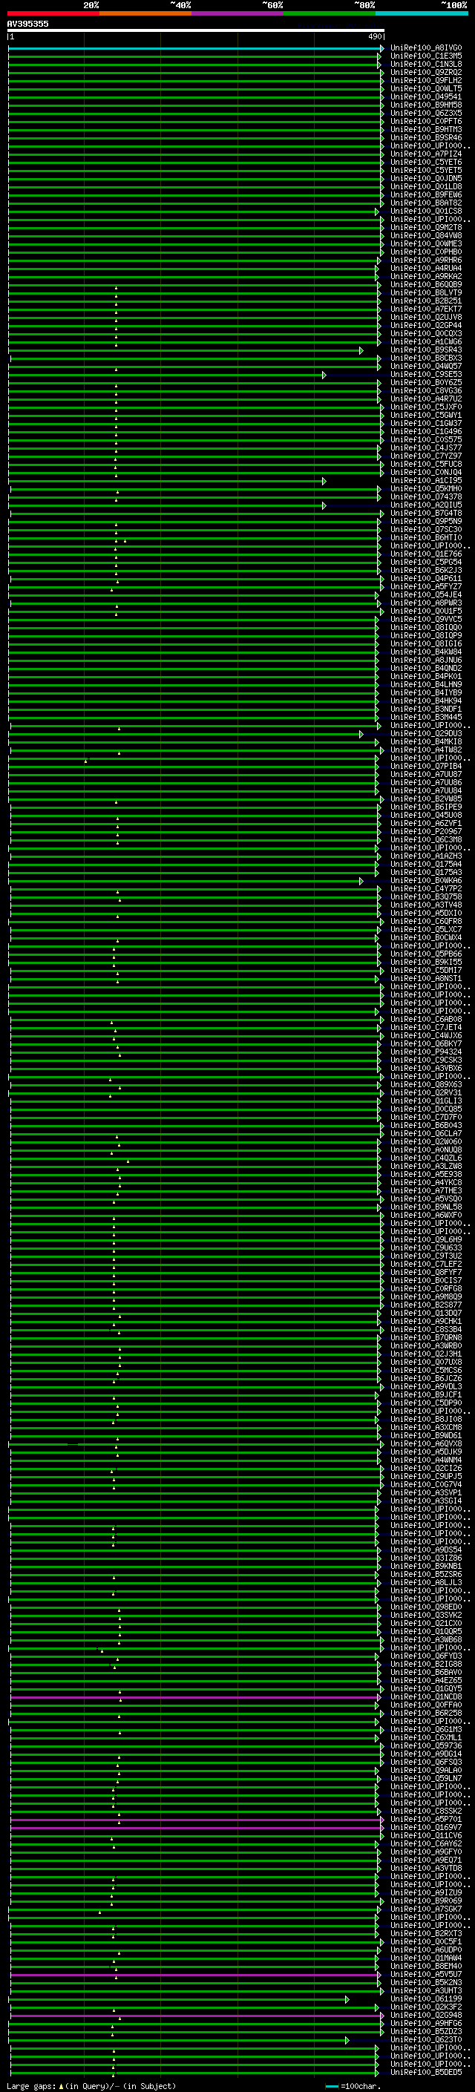
Task: Select the UniRef100_Q4P611 label
Action: coord(426,578)
